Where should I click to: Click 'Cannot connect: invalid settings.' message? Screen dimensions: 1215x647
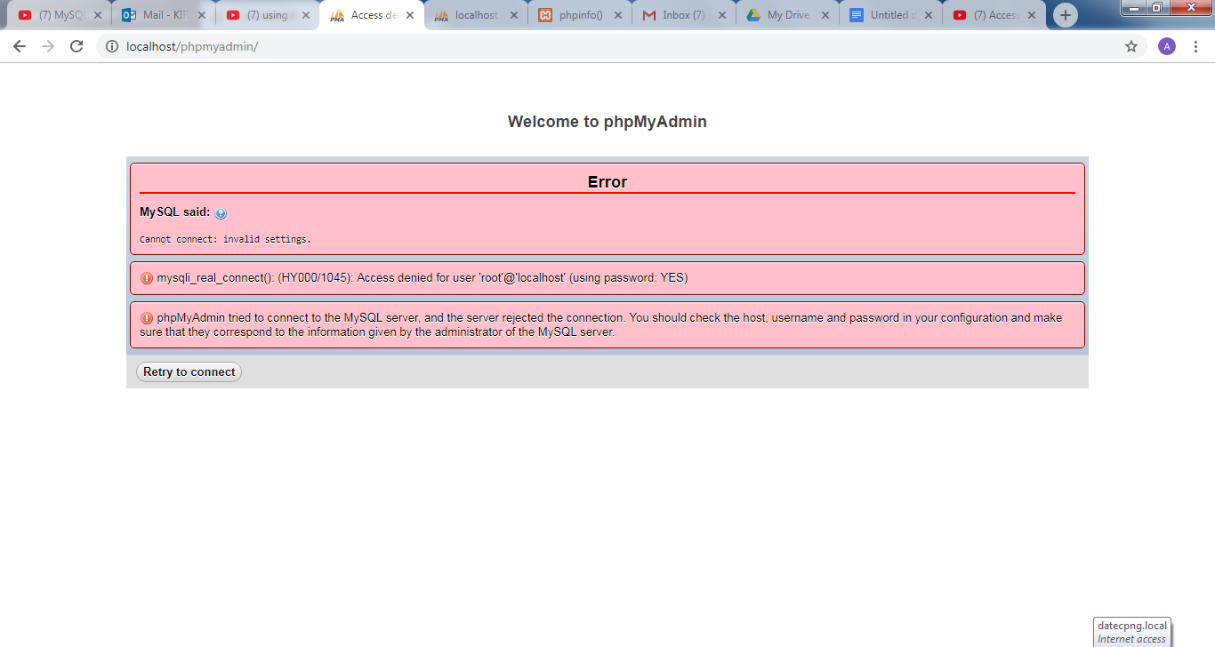pos(225,239)
